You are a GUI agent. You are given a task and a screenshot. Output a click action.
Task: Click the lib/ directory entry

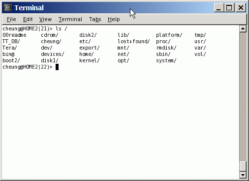click(124, 35)
